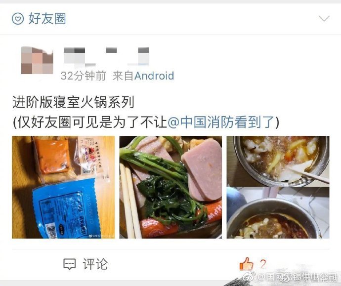Click the 来自 source label
The width and height of the screenshot is (341, 286).
pyautogui.click(x=123, y=76)
